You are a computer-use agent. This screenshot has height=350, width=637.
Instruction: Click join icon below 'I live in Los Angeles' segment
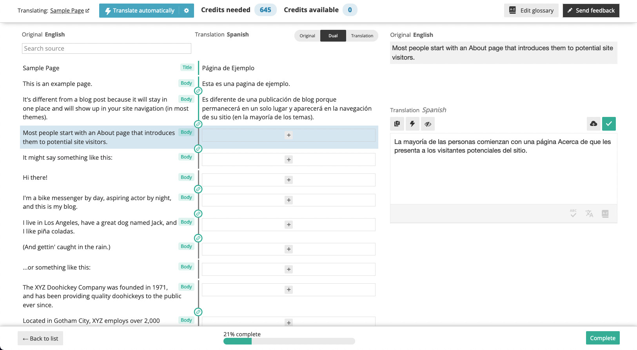[198, 238]
